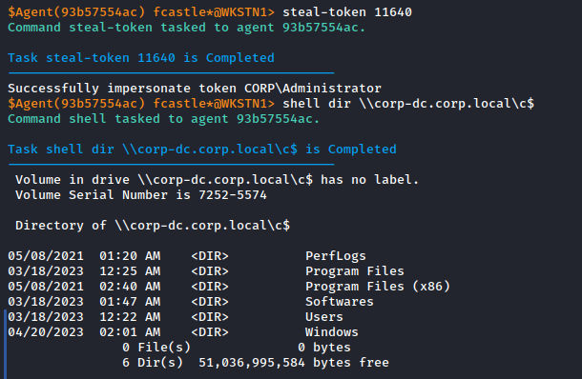
Task: Select 'Successfully impersonate token CORP\Administrator' output
Action: click(195, 89)
